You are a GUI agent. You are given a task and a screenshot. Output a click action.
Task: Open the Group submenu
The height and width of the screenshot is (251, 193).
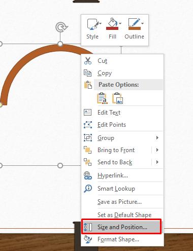[122, 138]
